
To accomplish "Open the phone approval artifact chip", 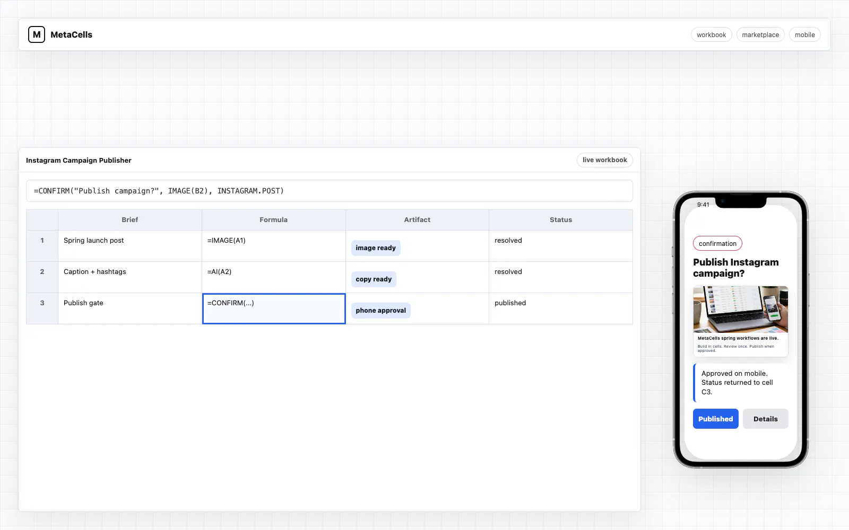I will 380,311.
